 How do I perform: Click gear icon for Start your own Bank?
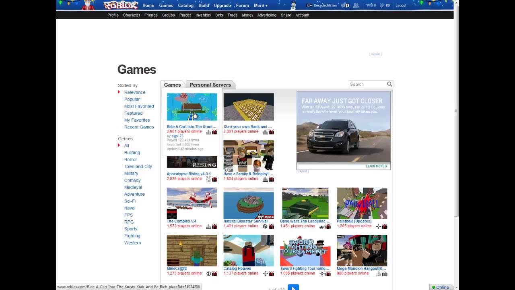click(271, 132)
